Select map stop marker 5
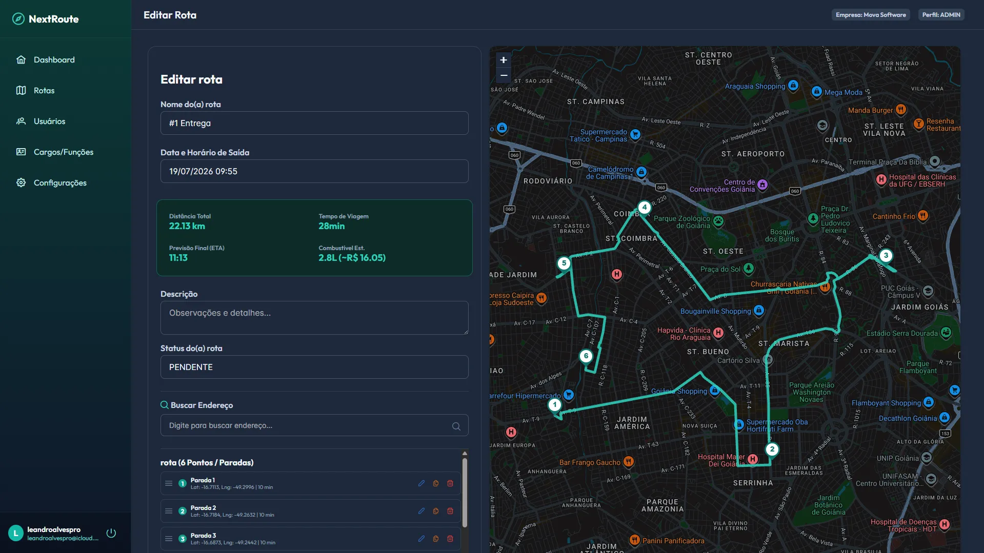Screen dimensions: 984x553 (x=564, y=263)
